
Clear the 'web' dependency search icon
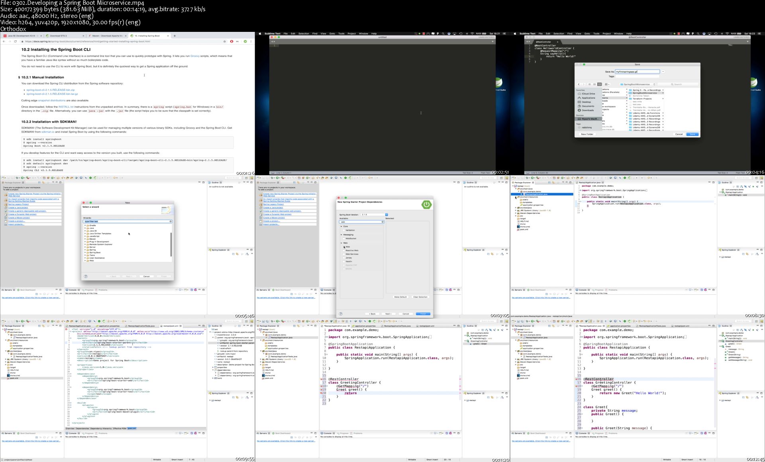click(382, 222)
